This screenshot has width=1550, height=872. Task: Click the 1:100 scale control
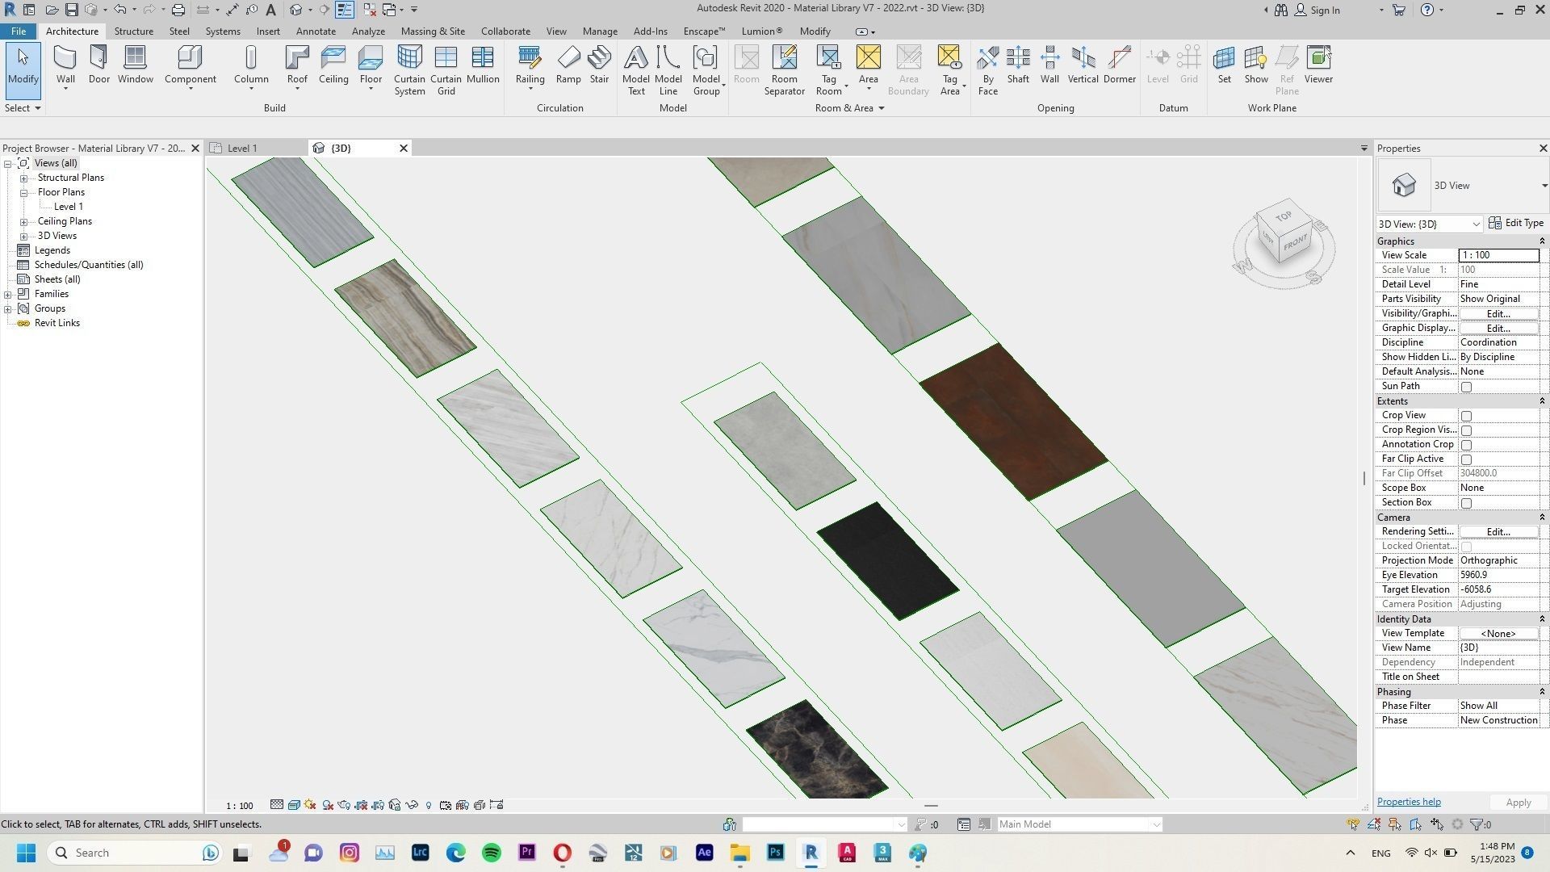click(x=239, y=805)
